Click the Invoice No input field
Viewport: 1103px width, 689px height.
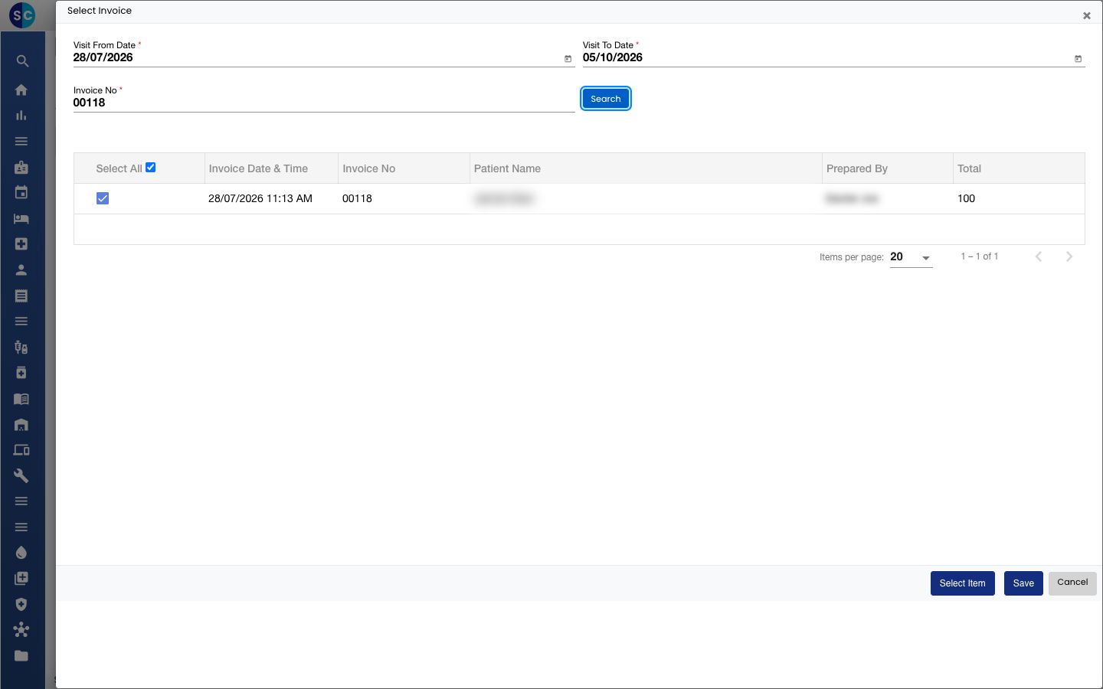tap(324, 103)
